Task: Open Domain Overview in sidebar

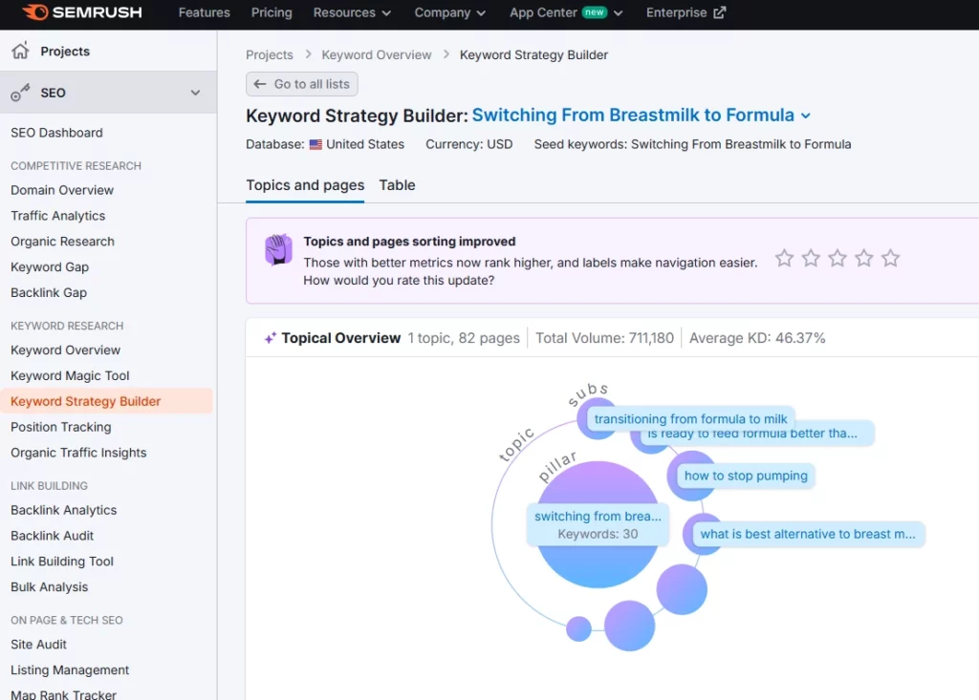Action: click(62, 190)
